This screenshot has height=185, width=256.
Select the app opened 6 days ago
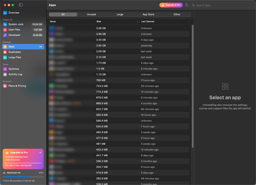pos(119,155)
